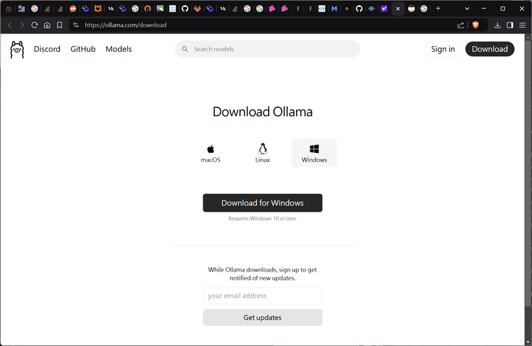Screen dimensions: 532x346
Task: Switch to the GitLab fox tab
Action: click(197, 9)
